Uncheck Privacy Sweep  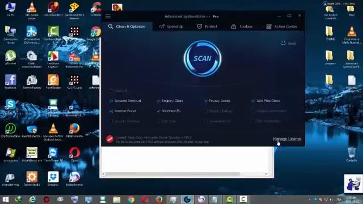[205, 101]
